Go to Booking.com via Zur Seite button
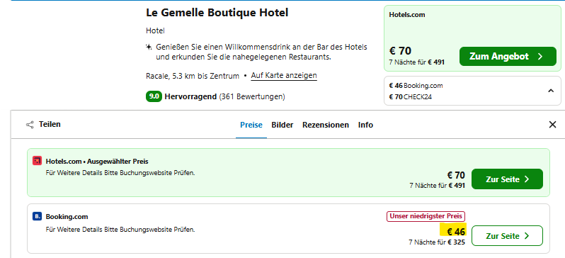The image size is (565, 258). point(507,235)
